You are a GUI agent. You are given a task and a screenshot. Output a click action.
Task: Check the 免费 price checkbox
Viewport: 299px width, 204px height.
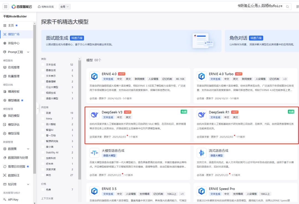click(x=43, y=190)
